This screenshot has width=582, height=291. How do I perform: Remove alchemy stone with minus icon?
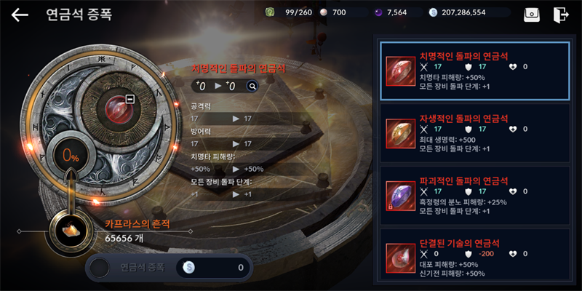129,99
